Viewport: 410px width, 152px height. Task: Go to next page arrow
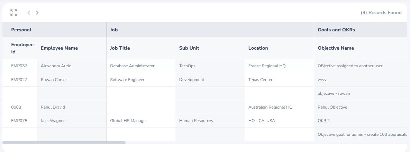[37, 12]
